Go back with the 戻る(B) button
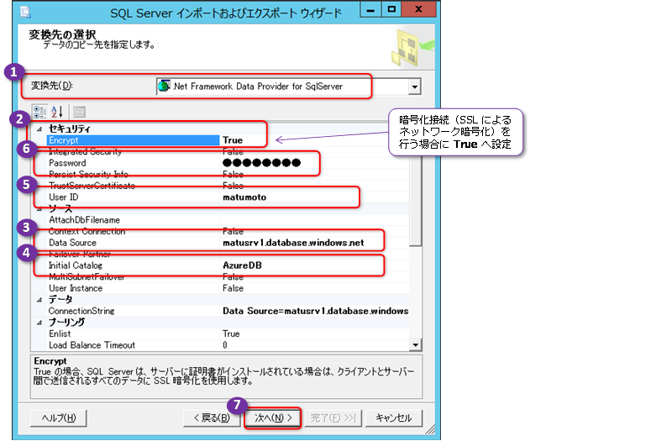 pyautogui.click(x=212, y=417)
